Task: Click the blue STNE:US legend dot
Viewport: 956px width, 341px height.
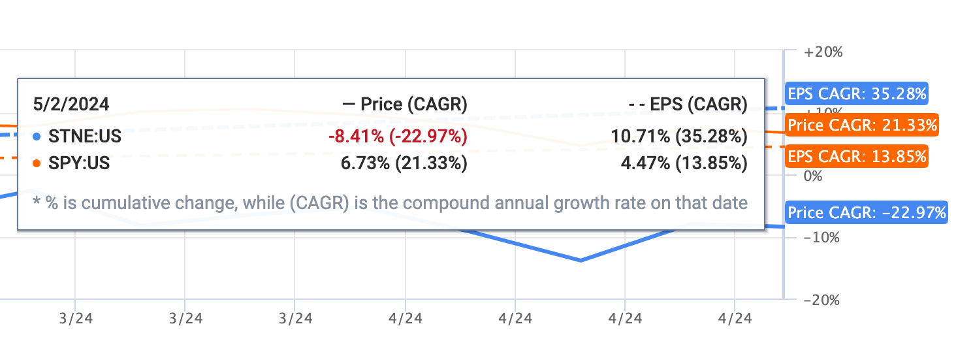Action: pos(37,137)
